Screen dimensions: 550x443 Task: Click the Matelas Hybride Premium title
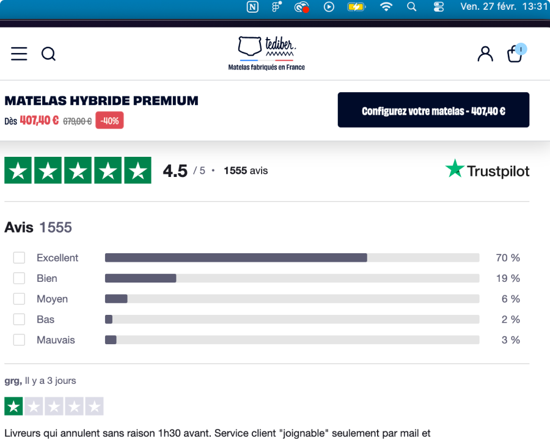[x=101, y=101]
